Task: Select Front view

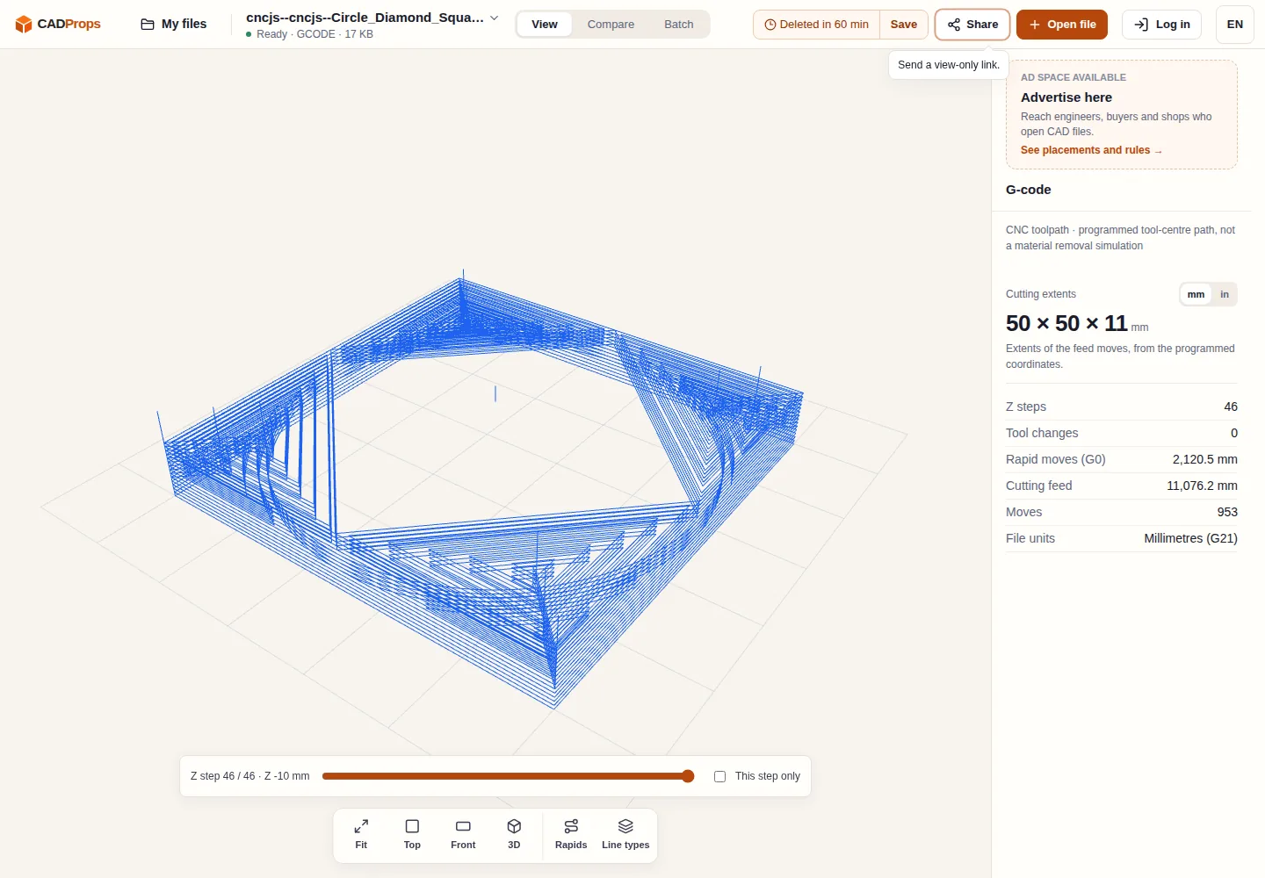Action: point(463,834)
